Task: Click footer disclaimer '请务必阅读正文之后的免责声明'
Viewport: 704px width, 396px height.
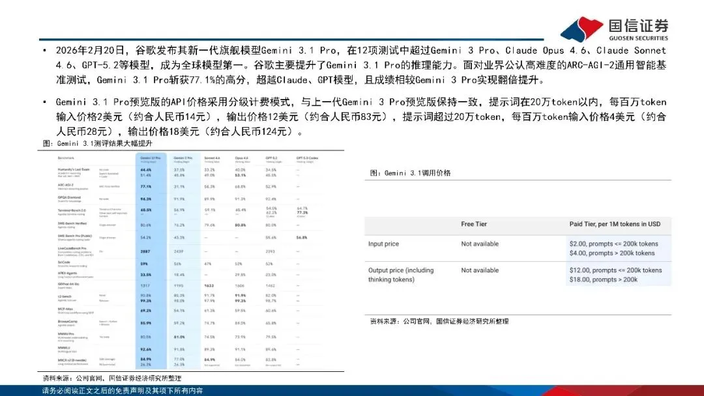Action: [122, 391]
